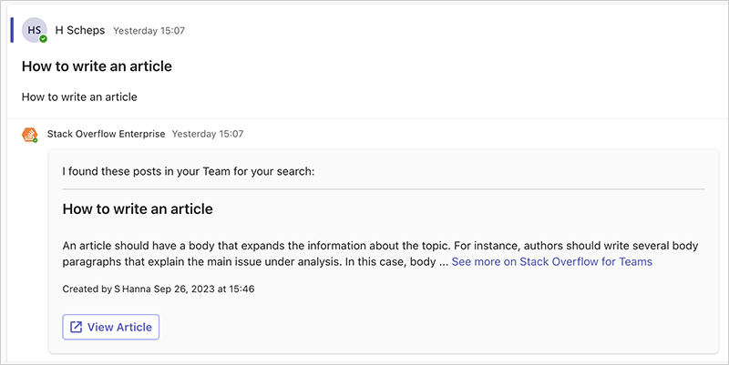Click the Stack Overflow Enterprise bot icon
The width and height of the screenshot is (729, 365).
pyautogui.click(x=29, y=134)
